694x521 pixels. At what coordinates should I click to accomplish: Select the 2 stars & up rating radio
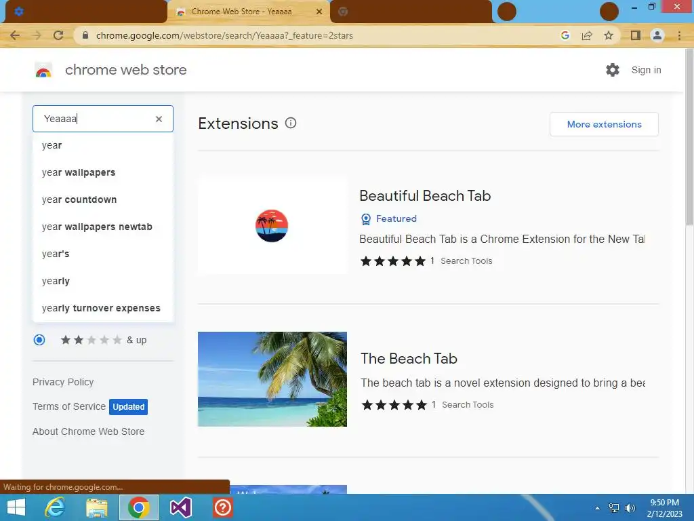pos(39,340)
